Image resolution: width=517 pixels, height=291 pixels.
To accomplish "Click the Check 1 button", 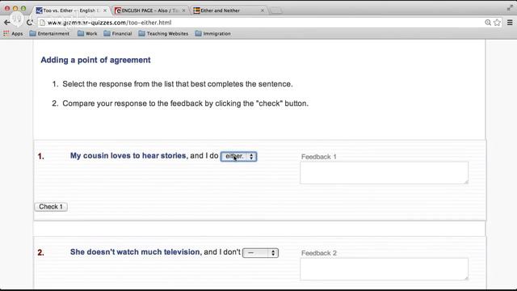I will click(51, 207).
